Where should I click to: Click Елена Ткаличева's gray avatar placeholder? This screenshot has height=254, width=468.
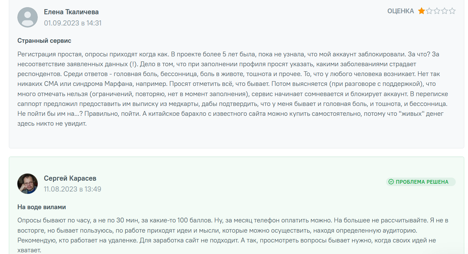tap(27, 17)
